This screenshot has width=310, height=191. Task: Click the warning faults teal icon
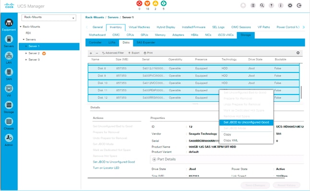click(x=164, y=3)
